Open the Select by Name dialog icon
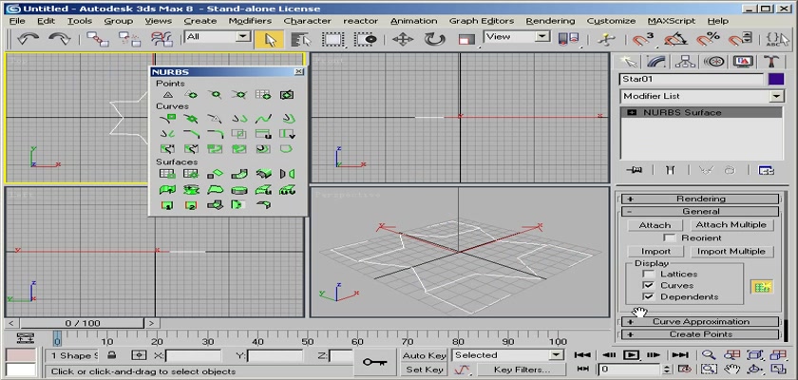This screenshot has width=798, height=380. pos(301,39)
